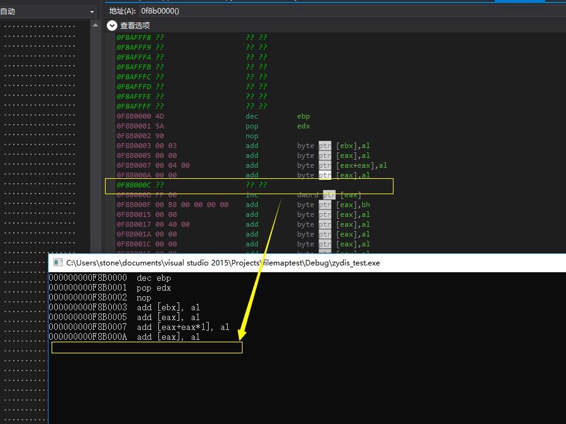This screenshot has height=424, width=566.
Task: Click console title bar path zydis_test.exe
Action: [x=223, y=263]
